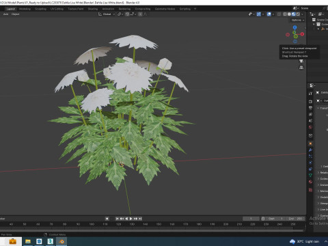Open the Object Constraints properties tab
The height and width of the screenshot is (246, 328).
(310, 169)
